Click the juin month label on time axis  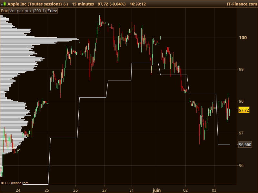point(157,190)
